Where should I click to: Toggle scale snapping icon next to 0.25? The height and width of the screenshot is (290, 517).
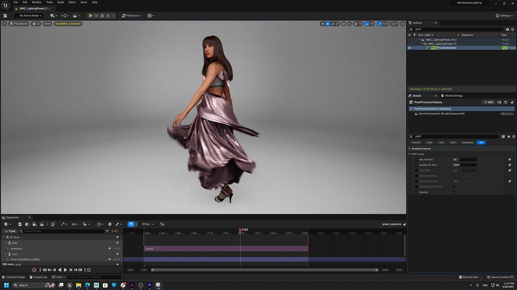380,24
